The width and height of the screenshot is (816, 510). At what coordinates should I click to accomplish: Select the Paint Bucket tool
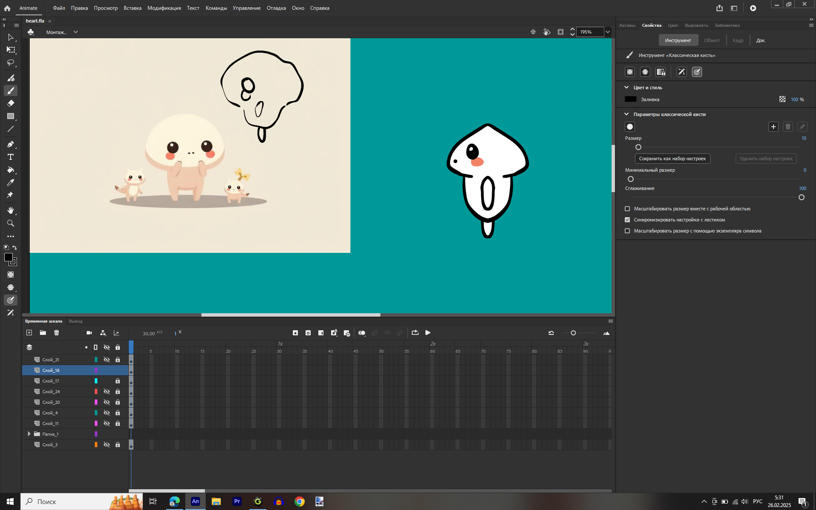[x=11, y=170]
